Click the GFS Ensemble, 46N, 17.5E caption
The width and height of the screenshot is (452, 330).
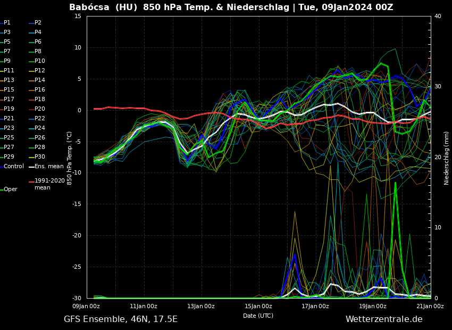(x=121, y=319)
